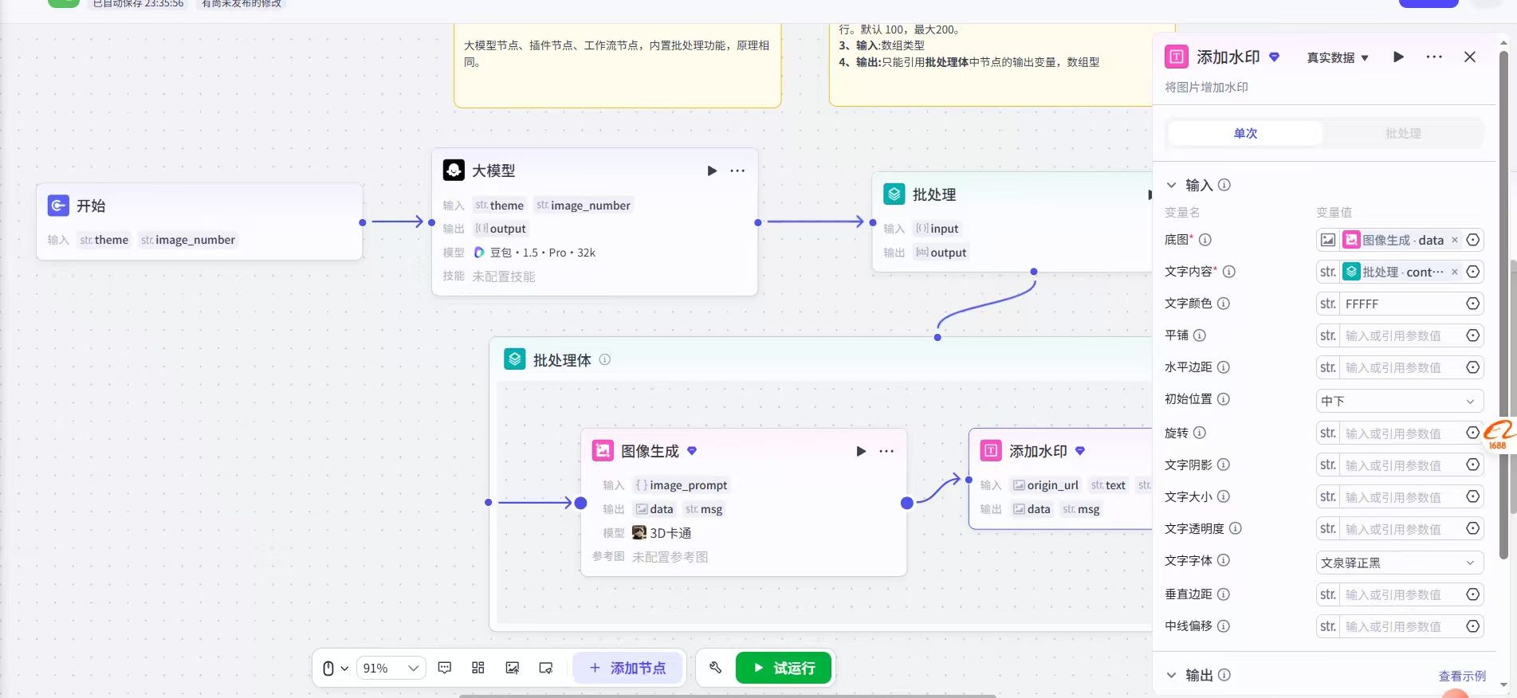
Task: Toggle the reference mode icon for 平铺 field
Action: [1472, 335]
